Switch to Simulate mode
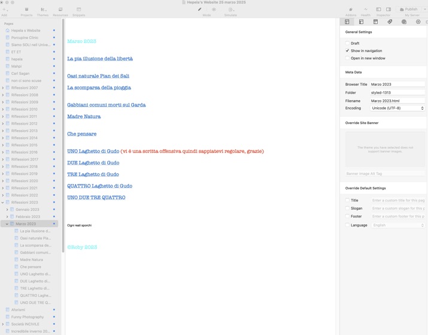The height and width of the screenshot is (335, 428). coord(230,10)
